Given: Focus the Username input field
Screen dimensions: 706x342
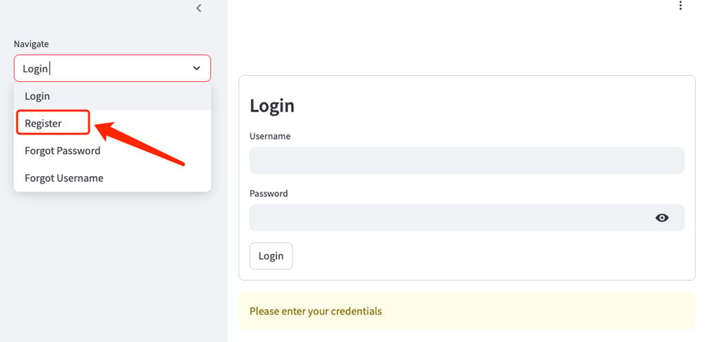Looking at the screenshot, I should 467,160.
